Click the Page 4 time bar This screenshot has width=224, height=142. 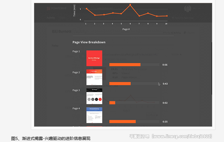coord(134,122)
